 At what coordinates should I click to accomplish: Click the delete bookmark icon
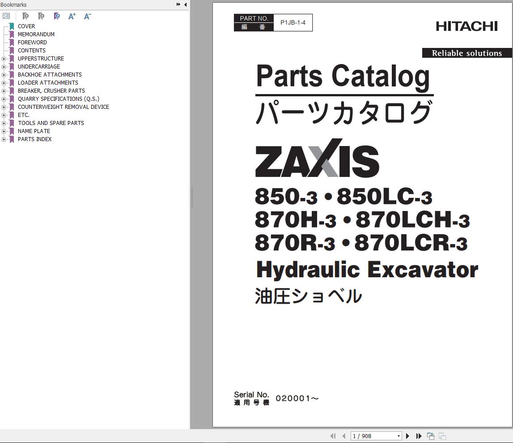[x=25, y=16]
